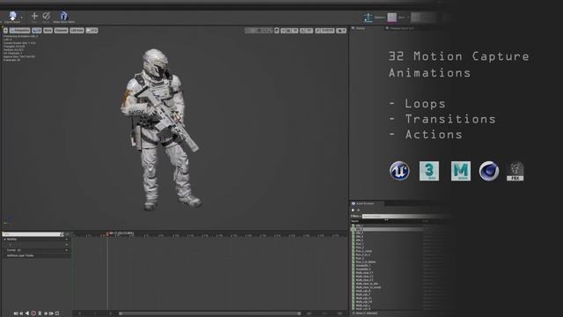Select the Run_2_to_3 animation asset

click(362, 254)
